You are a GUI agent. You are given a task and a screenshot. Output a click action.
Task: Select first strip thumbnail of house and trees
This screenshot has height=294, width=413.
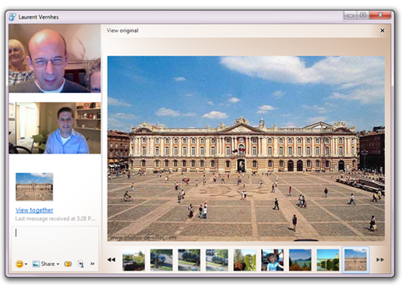point(133,260)
